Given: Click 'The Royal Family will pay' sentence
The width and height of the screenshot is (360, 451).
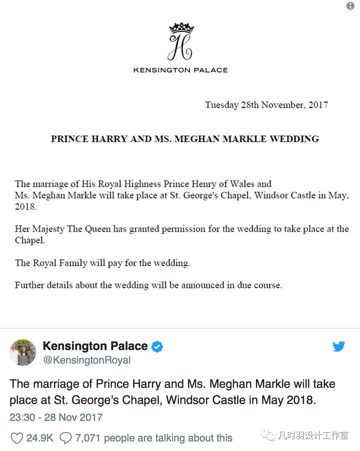Looking at the screenshot, I should (x=102, y=263).
